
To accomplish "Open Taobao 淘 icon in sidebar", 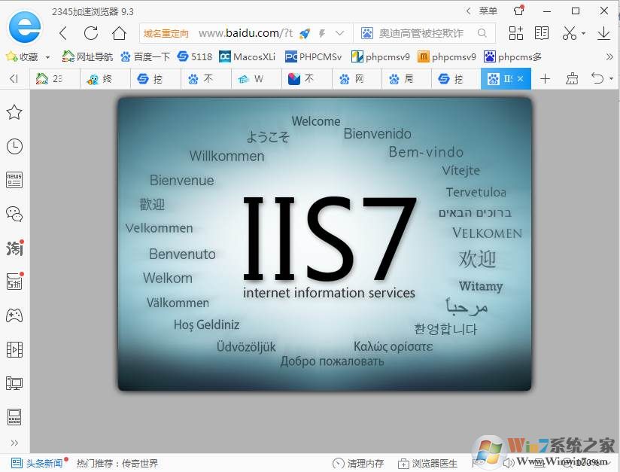I will click(x=14, y=248).
